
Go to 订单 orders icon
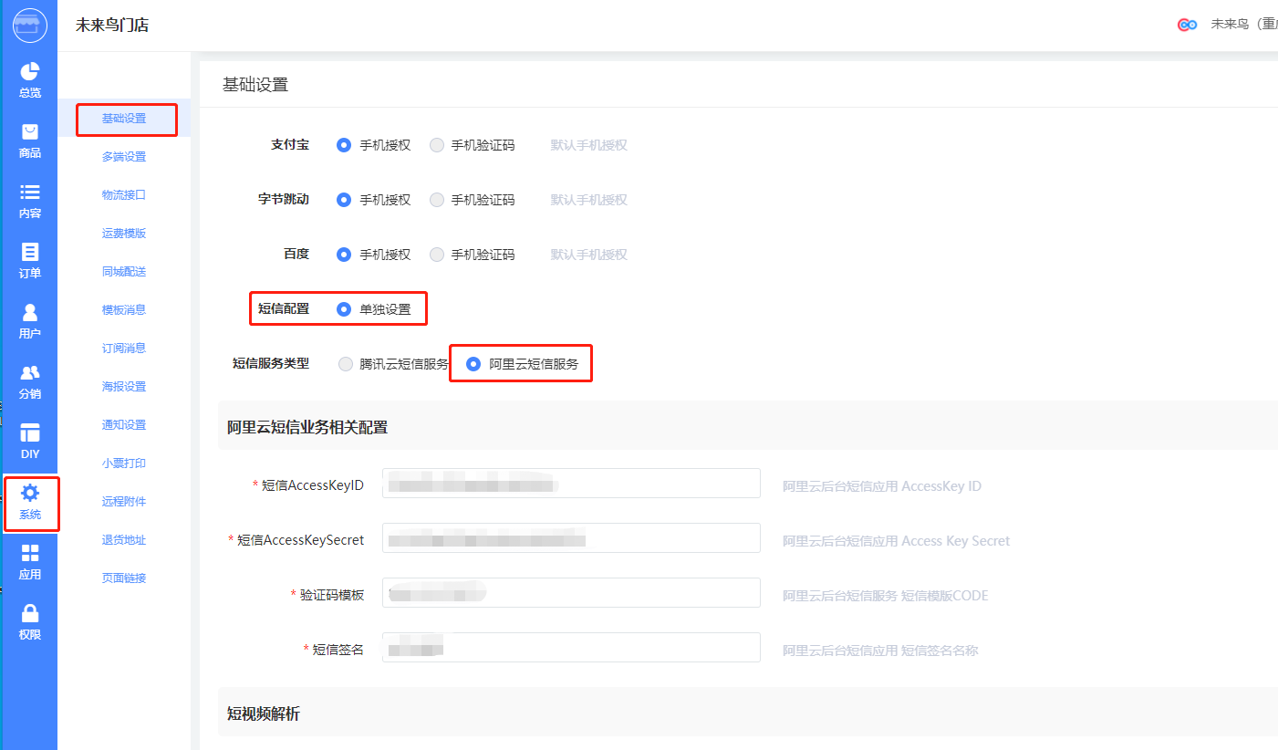30,253
